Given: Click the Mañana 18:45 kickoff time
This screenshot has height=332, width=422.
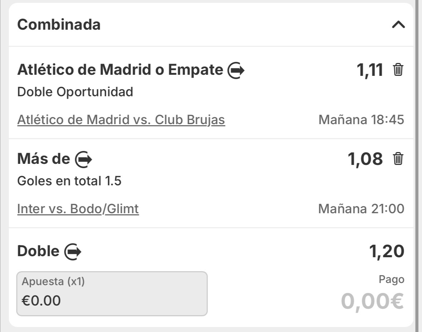Looking at the screenshot, I should [361, 120].
